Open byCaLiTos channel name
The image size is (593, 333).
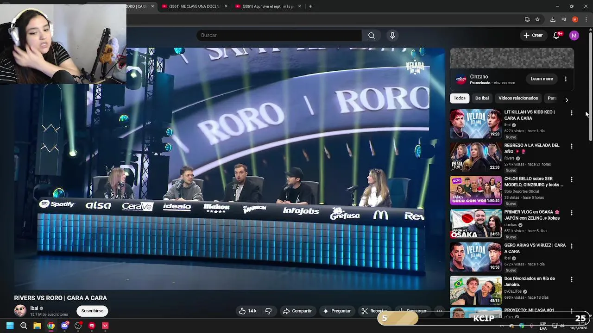513,291
